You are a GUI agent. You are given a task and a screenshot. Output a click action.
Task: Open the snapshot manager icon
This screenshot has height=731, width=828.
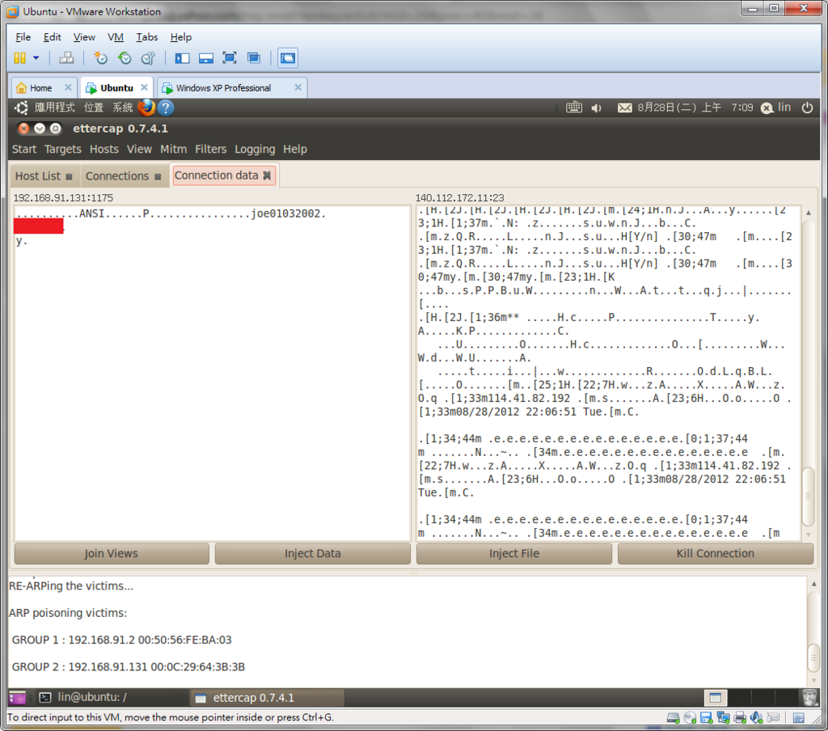click(x=149, y=58)
